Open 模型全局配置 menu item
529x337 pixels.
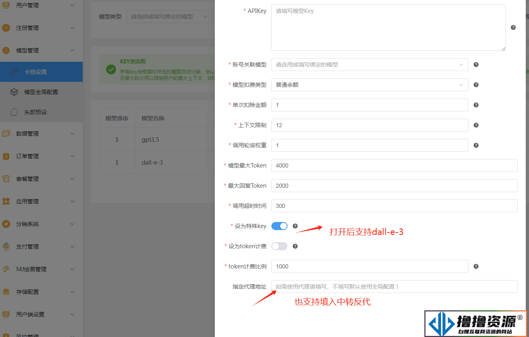[41, 92]
